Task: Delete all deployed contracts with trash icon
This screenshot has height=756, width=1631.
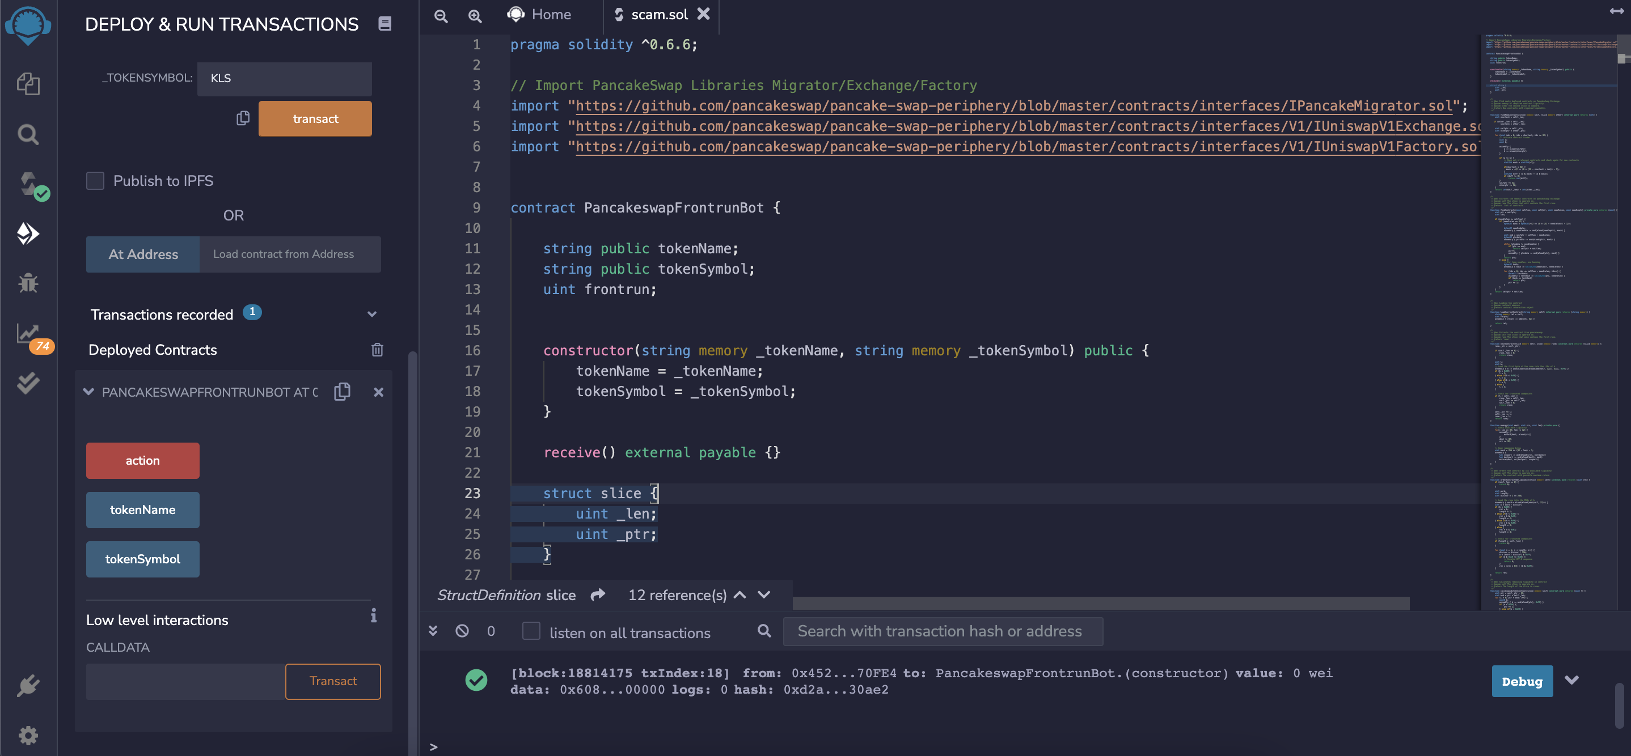Action: (377, 350)
